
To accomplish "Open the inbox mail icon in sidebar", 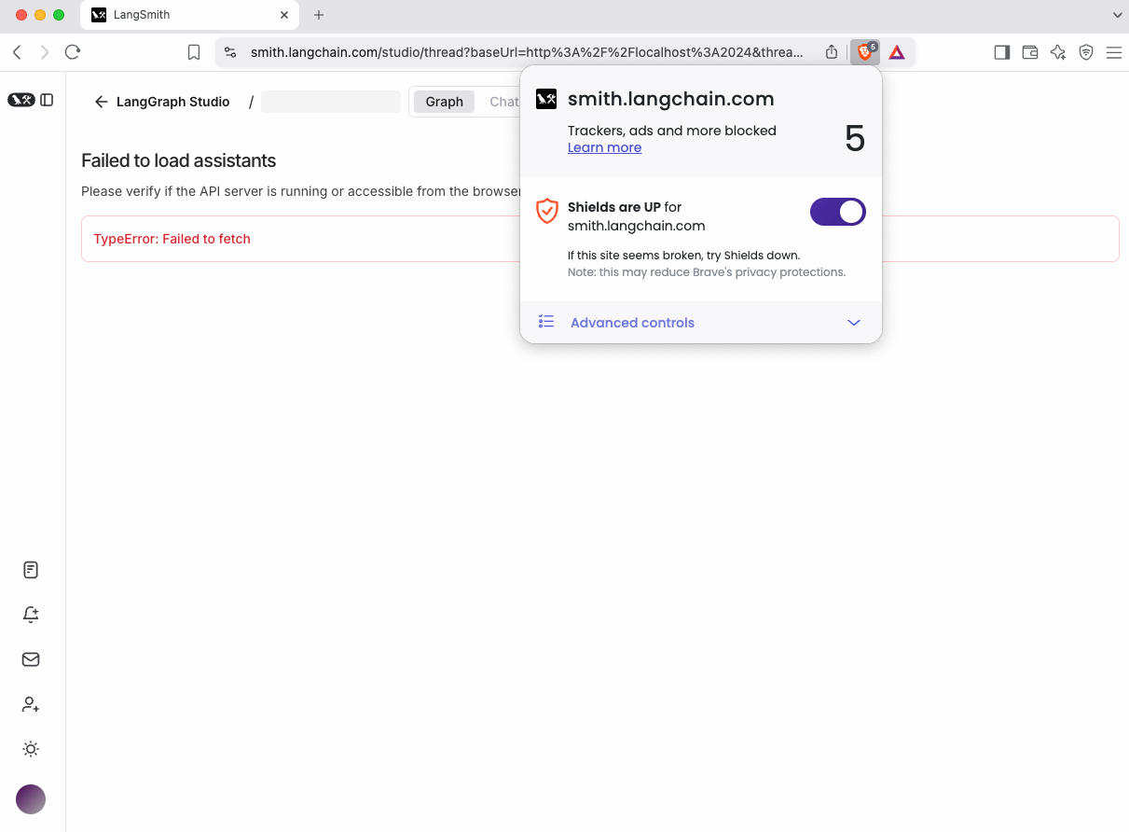I will pyautogui.click(x=31, y=659).
